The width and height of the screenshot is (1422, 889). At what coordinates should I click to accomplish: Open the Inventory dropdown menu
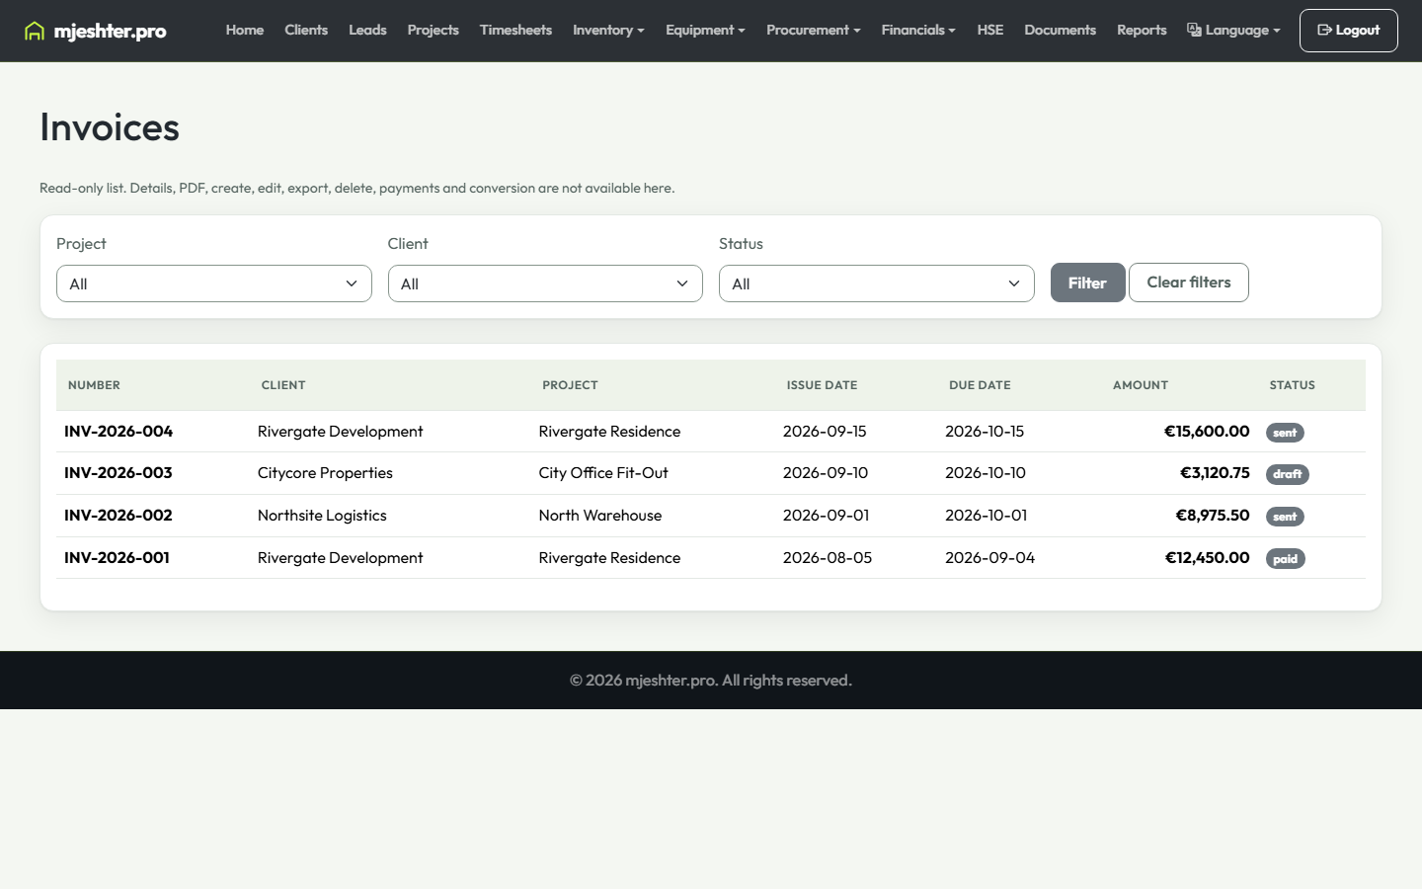click(608, 30)
